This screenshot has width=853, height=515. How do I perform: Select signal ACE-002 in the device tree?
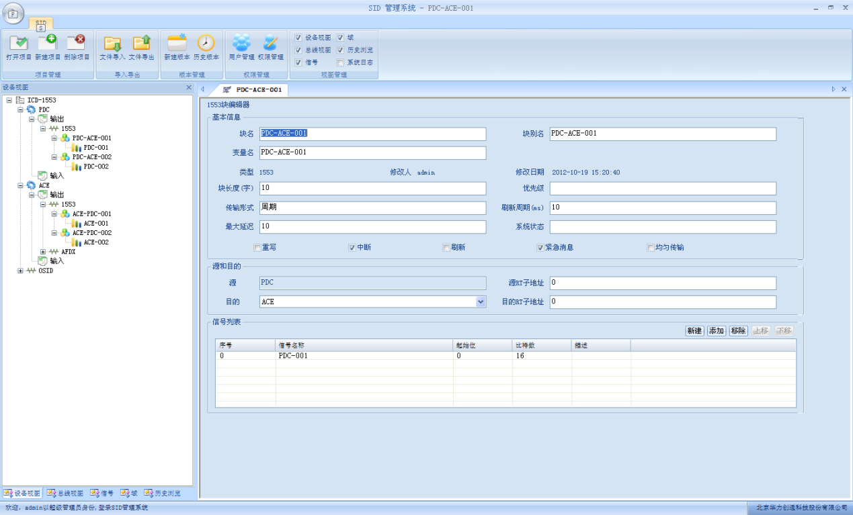click(95, 242)
